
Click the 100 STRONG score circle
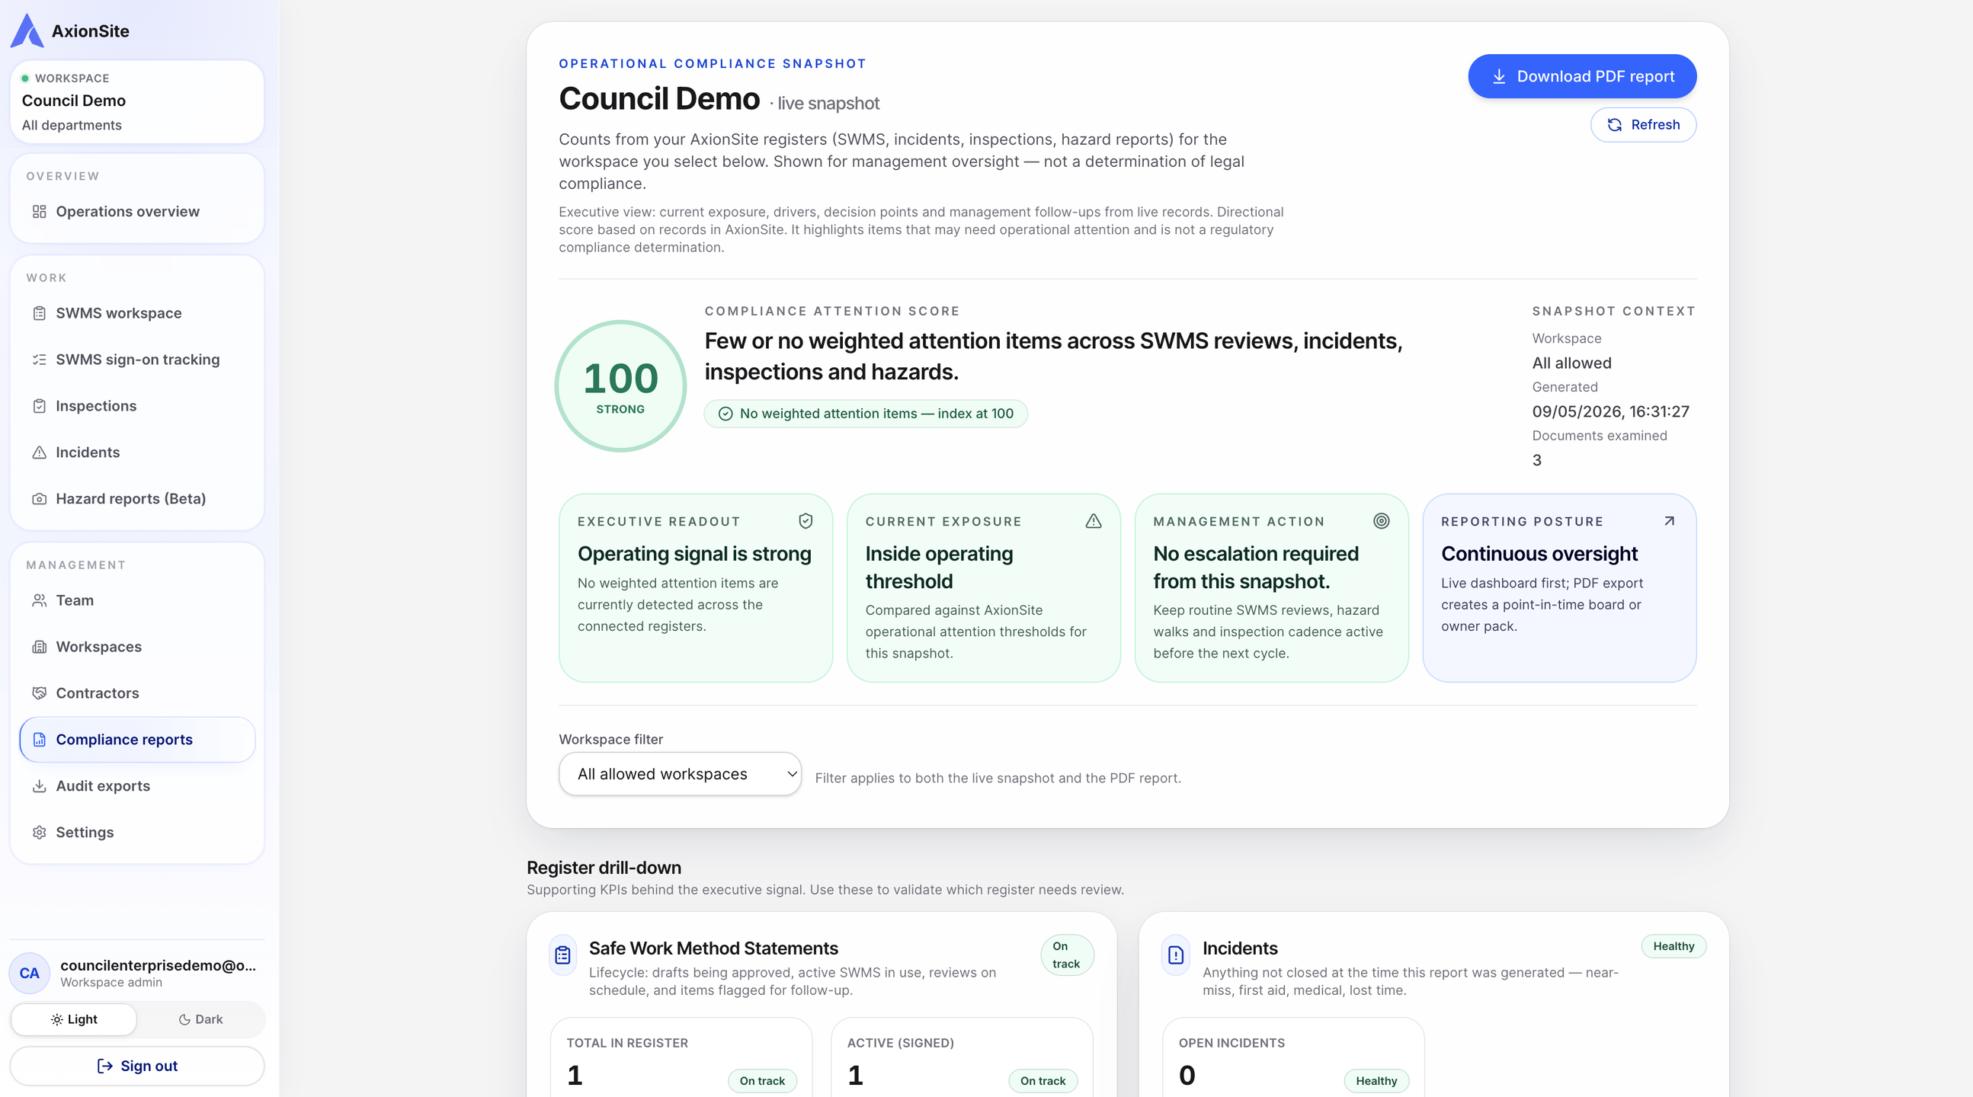tap(620, 385)
